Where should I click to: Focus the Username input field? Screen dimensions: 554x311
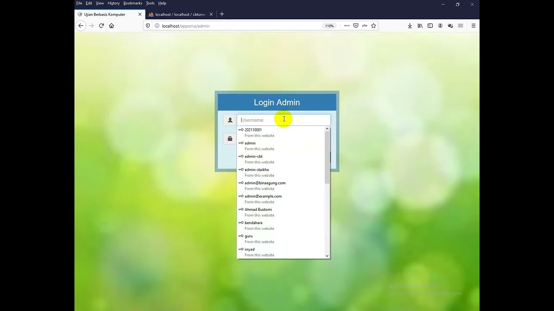[x=283, y=120]
